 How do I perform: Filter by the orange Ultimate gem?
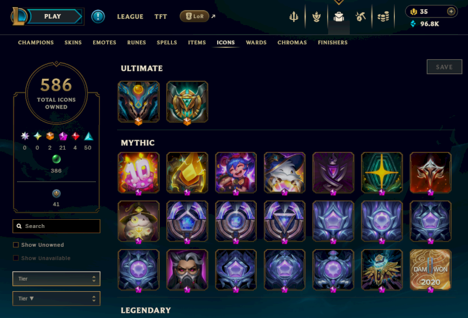point(50,136)
